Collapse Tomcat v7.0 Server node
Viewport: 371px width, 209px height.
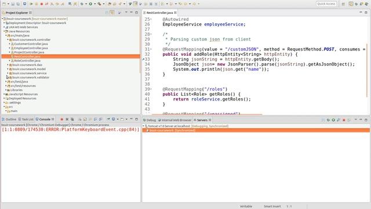coord(143,126)
